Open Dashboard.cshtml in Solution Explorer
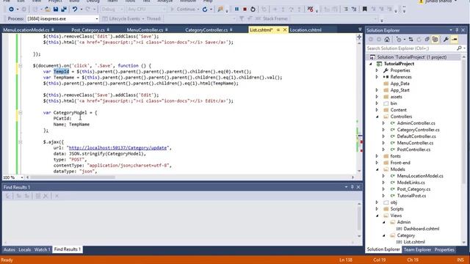Image resolution: width=470 pixels, height=264 pixels. [x=421, y=229]
